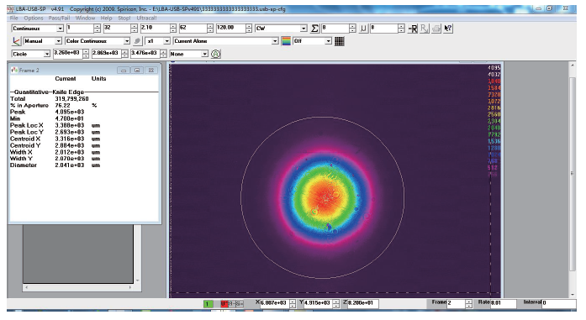This screenshot has height=320, width=586.
Task: Toggle the auto aperture circled-A icon
Action: click(x=215, y=54)
